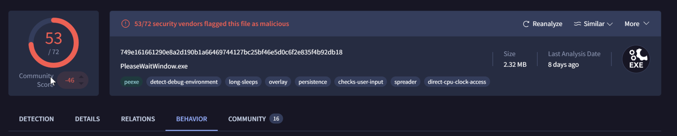The width and height of the screenshot is (677, 136).
Task: Go to the RELATIONS tab
Action: pyautogui.click(x=138, y=119)
